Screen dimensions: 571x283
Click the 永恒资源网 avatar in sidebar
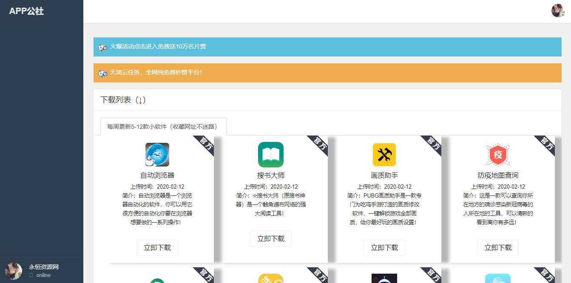[13, 271]
